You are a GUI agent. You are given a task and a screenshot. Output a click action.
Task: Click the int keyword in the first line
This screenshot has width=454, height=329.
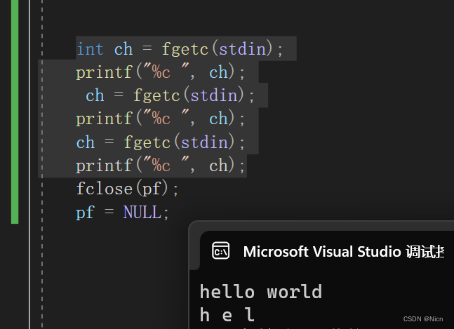pos(90,49)
